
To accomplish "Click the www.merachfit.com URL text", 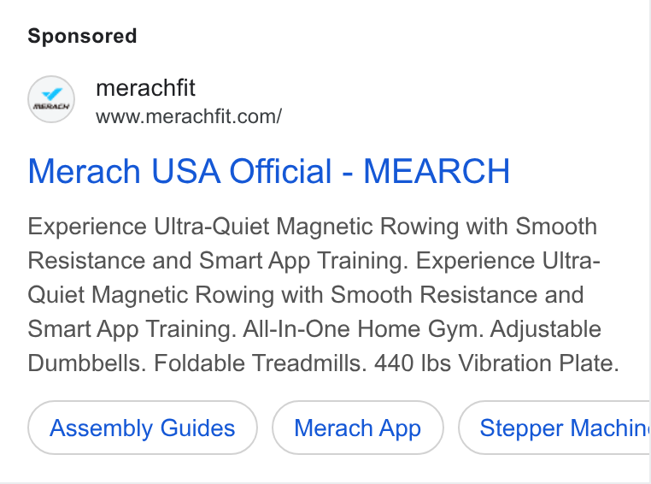I will tap(189, 116).
